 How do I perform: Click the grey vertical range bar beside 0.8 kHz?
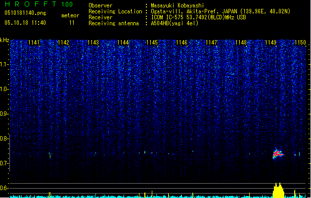pos(9,152)
